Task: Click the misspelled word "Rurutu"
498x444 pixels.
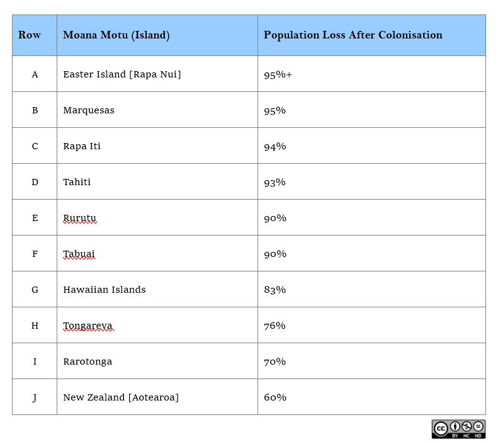Action: click(x=79, y=218)
